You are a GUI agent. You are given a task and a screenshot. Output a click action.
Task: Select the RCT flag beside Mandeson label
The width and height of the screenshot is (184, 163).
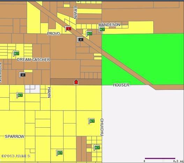(x=102, y=29)
